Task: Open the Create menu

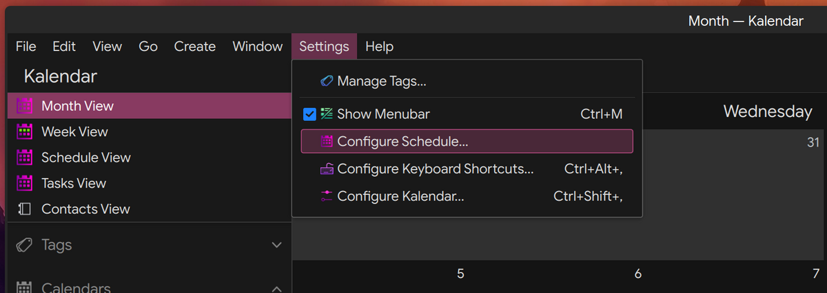Action: 194,47
